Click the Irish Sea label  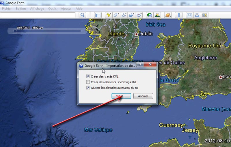click(x=155, y=24)
